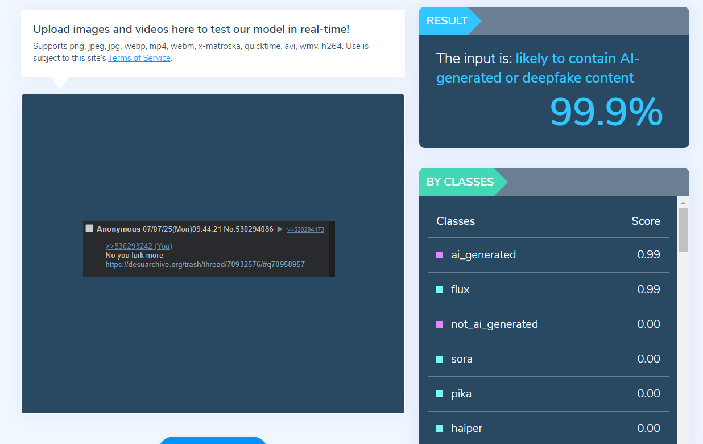Click the blue button below the upload area
The image size is (703, 444).
212,440
